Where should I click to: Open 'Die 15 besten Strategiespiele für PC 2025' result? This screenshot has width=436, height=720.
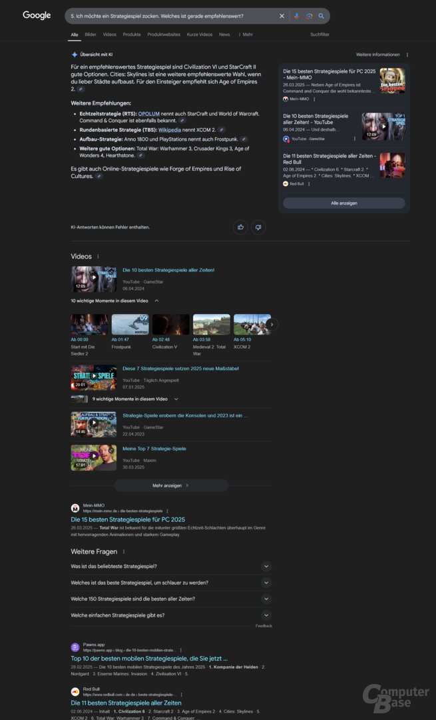pos(128,520)
